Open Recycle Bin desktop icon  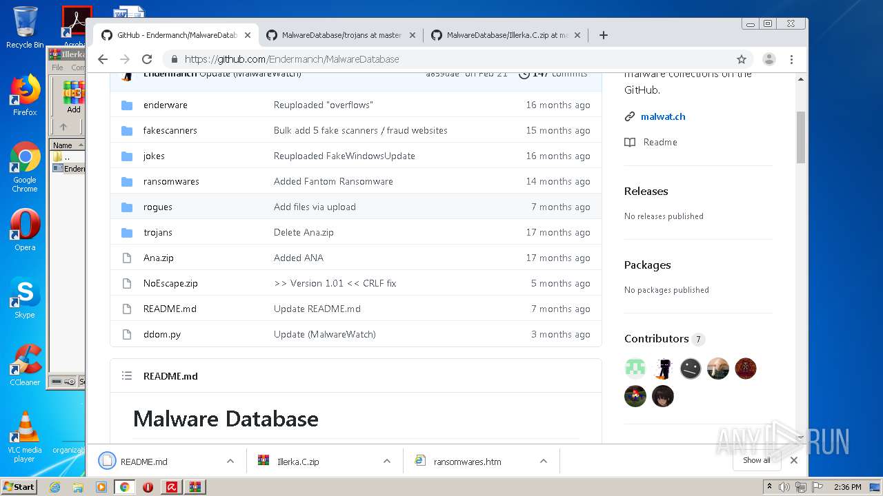tap(25, 28)
